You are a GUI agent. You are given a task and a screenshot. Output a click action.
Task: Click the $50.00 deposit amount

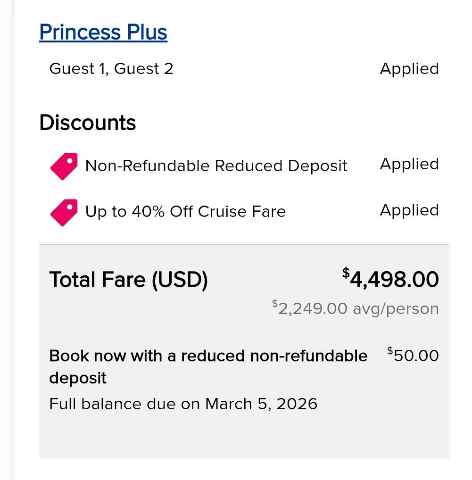[x=413, y=356]
